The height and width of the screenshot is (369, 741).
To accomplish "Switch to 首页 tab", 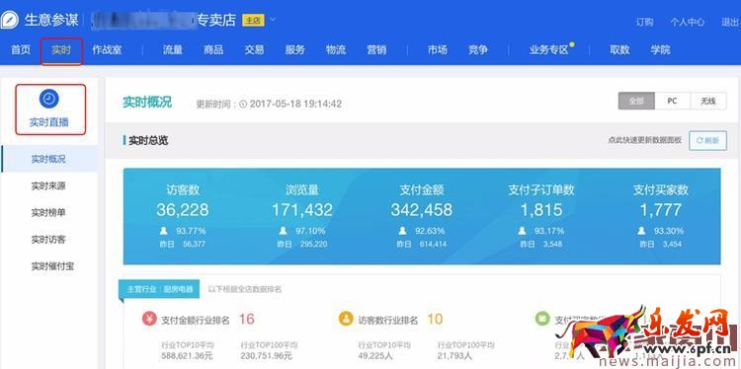I will [x=21, y=49].
